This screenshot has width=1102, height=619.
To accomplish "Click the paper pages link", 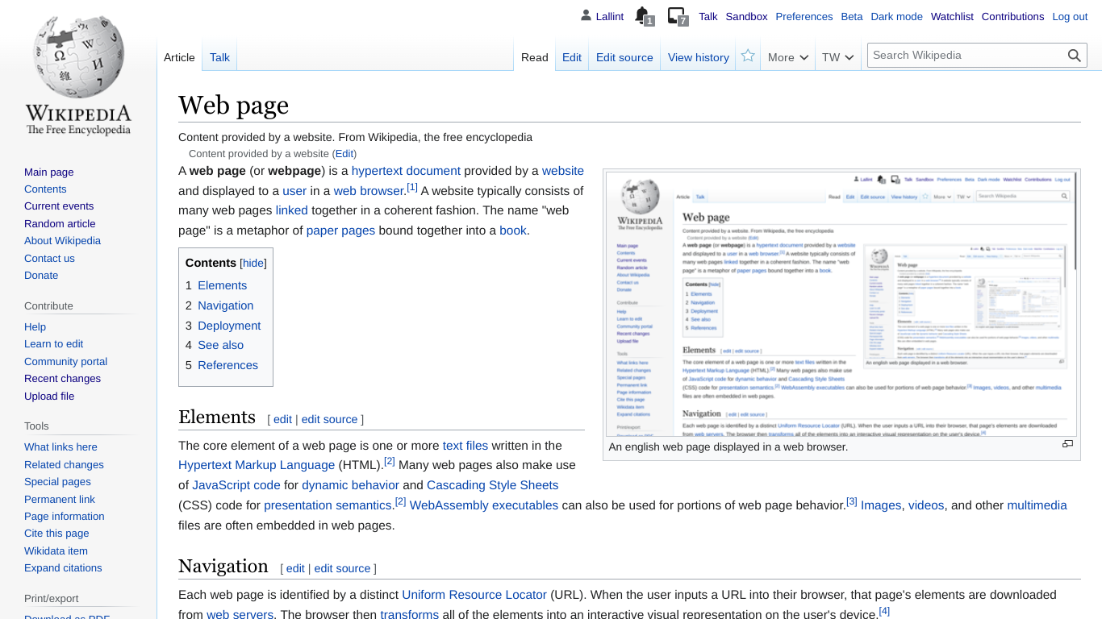I will coord(340,231).
